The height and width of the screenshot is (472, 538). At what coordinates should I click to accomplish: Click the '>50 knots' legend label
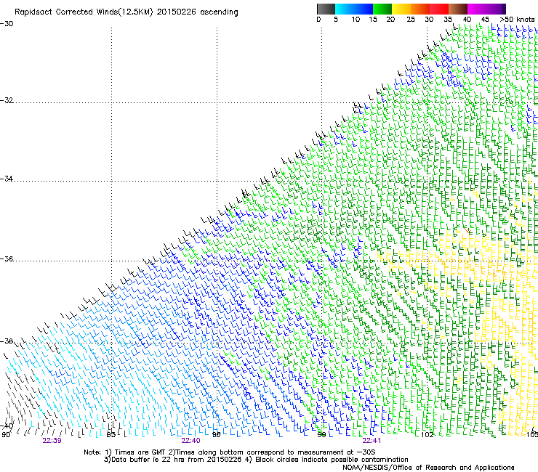[518, 20]
